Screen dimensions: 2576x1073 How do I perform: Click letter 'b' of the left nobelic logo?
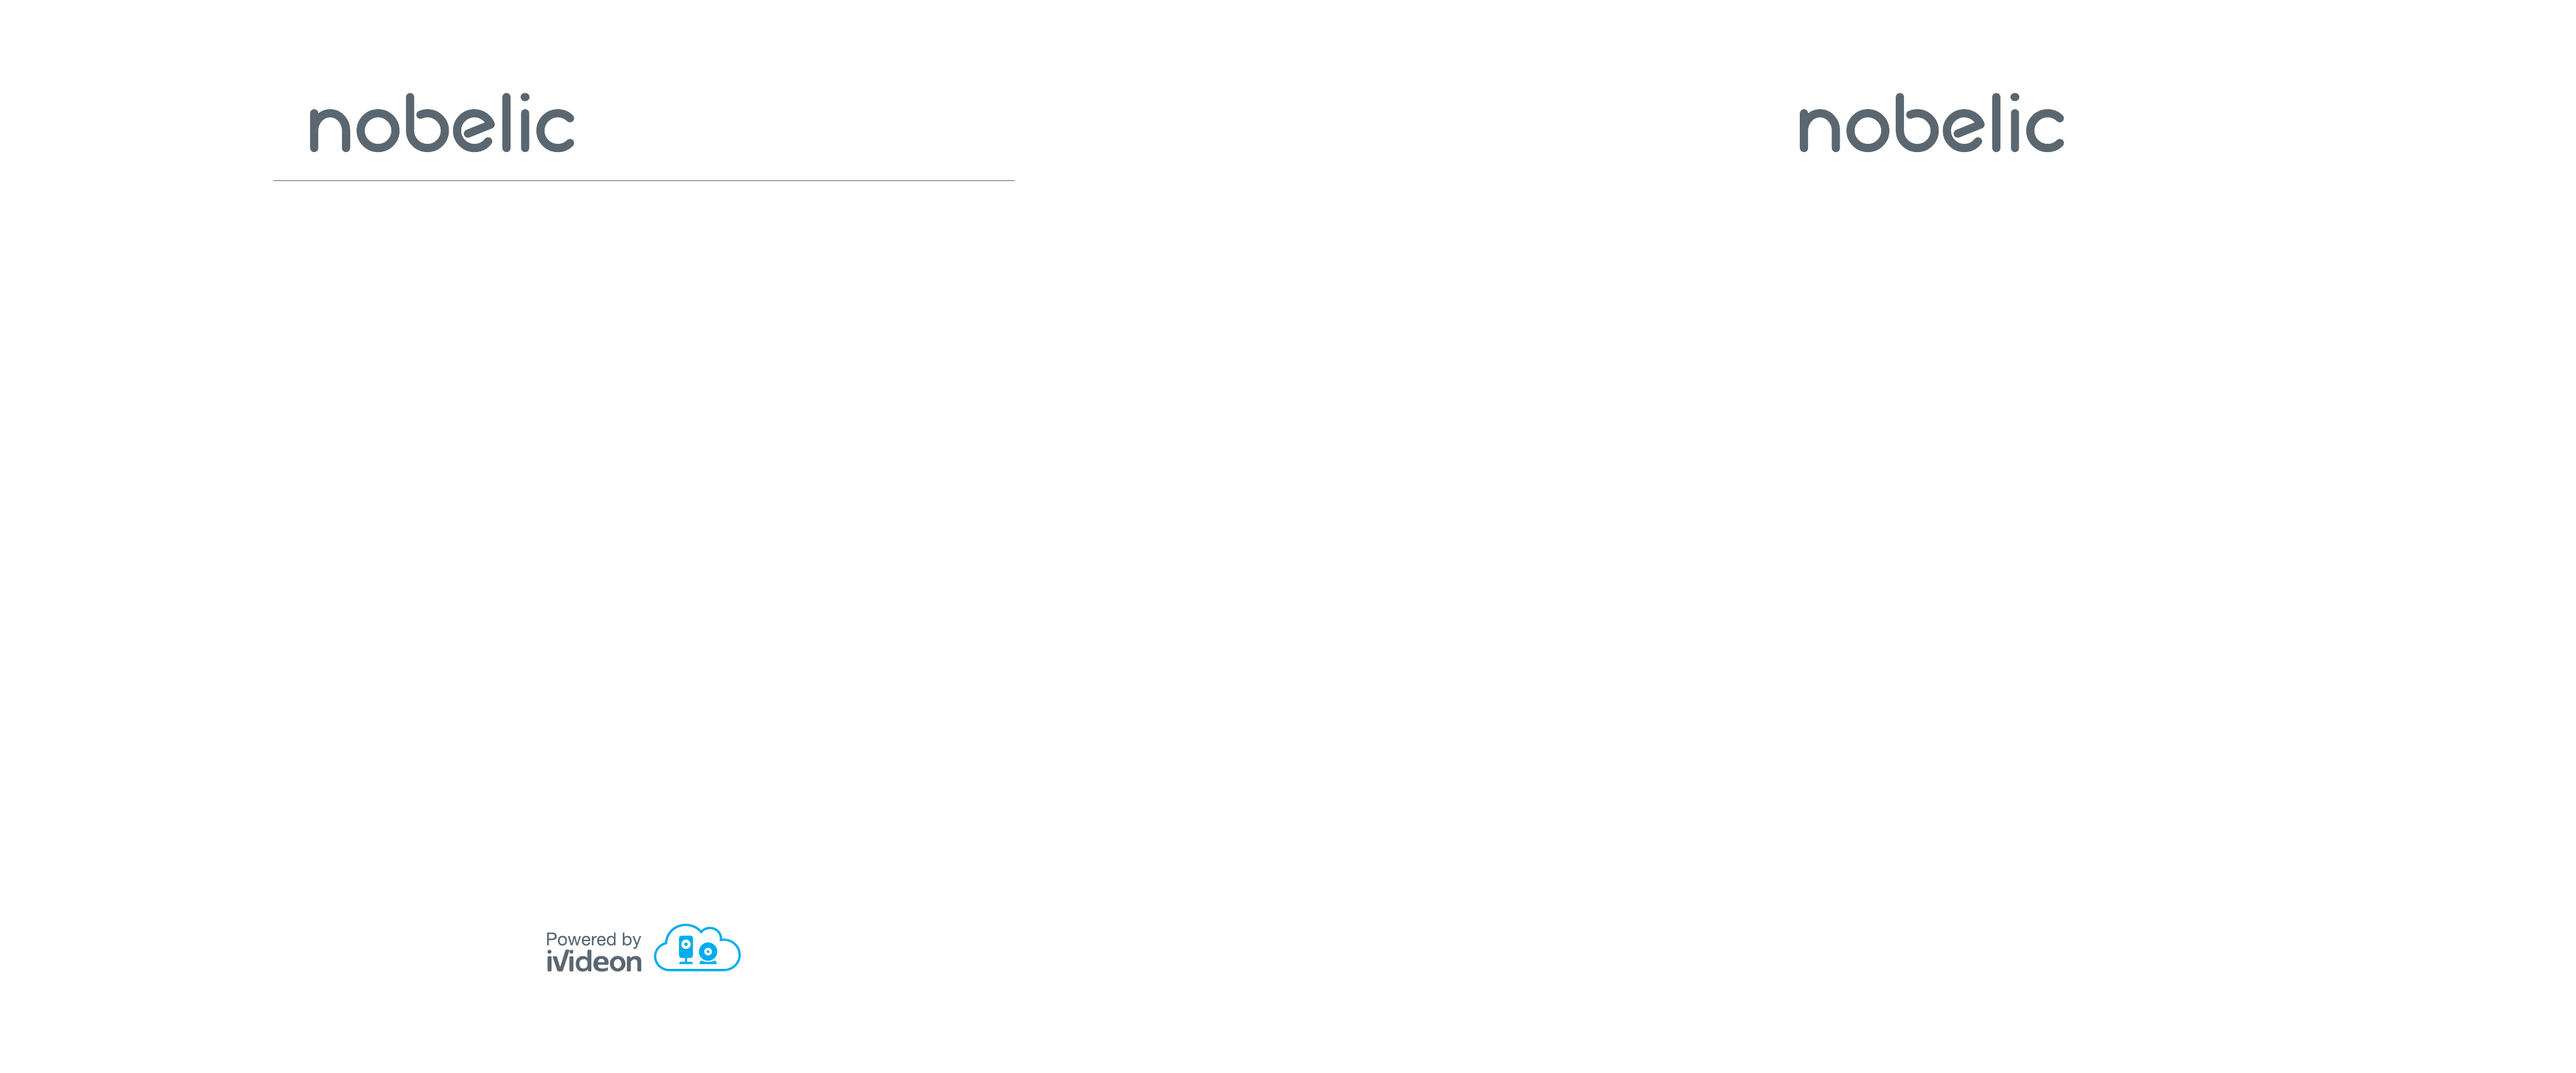pyautogui.click(x=428, y=123)
